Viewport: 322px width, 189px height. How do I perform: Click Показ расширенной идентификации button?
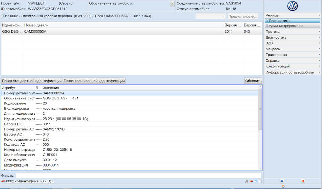click(x=94, y=81)
